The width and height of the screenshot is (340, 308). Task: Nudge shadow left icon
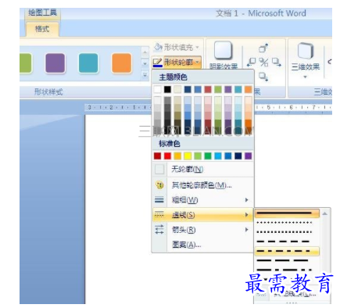[251, 63]
